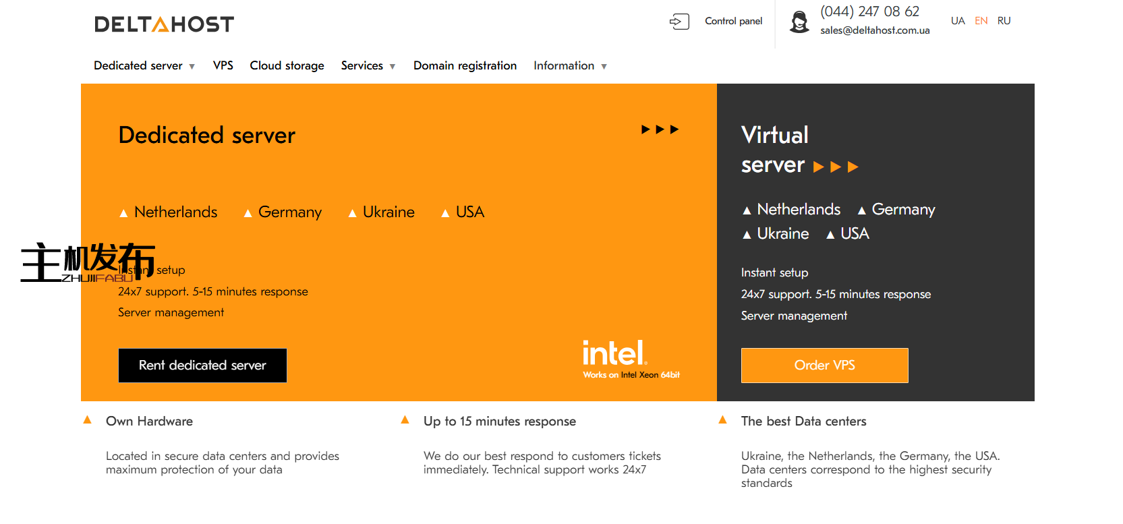Switch language to UA
This screenshot has height=524, width=1123.
(x=957, y=21)
